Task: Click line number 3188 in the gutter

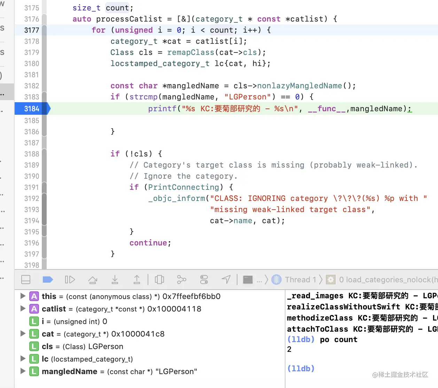Action: pos(32,154)
